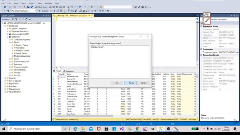The image size is (240, 135).
Task: Click the Task View taskbar icon
Action: click(x=65, y=129)
